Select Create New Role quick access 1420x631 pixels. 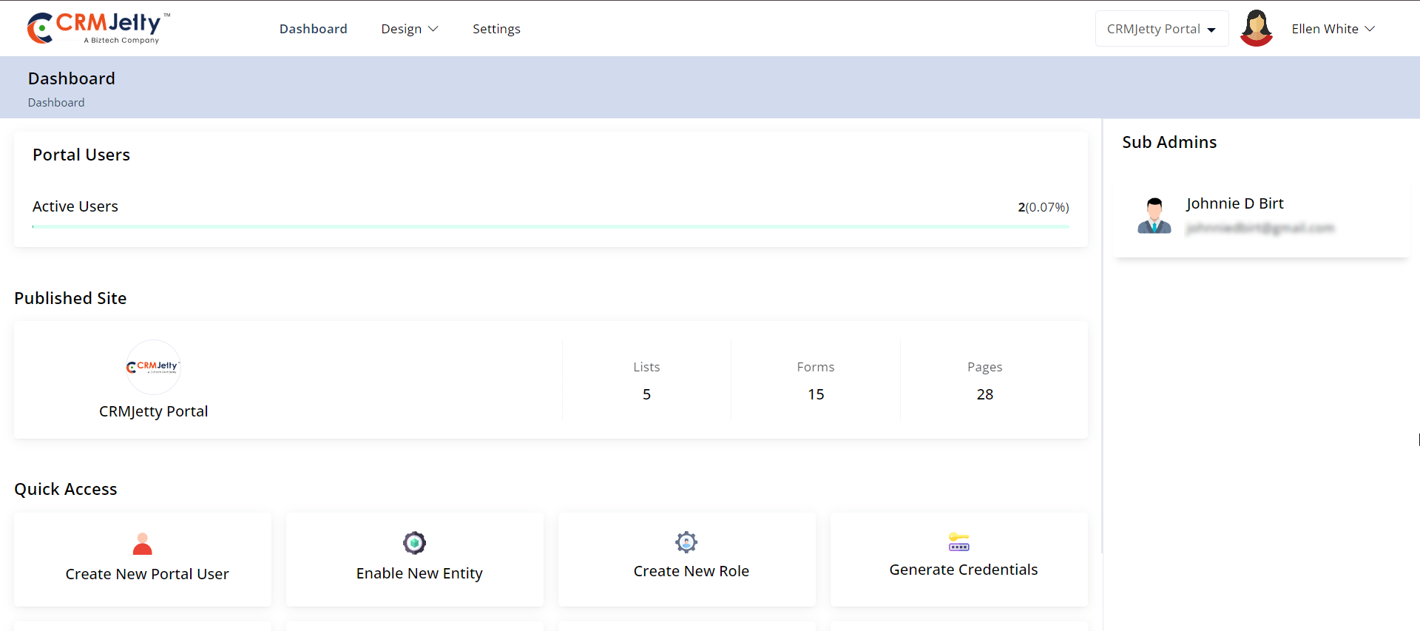(687, 559)
